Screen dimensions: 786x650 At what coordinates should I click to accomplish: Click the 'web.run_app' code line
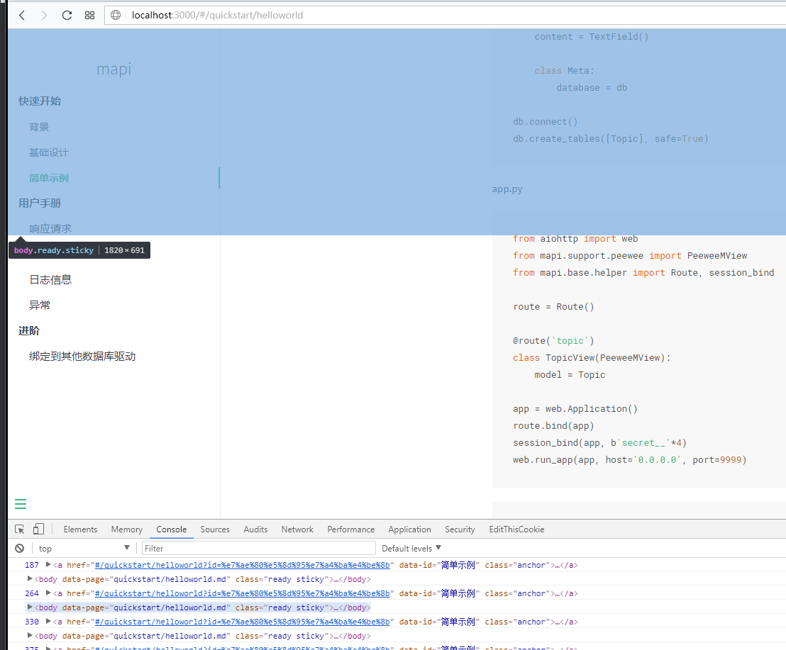pyautogui.click(x=630, y=460)
